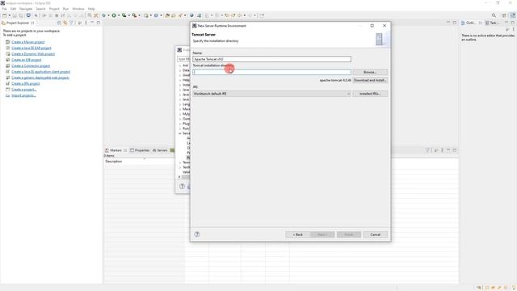
Task: Expand the Terminal node in Preferences tree
Action: click(x=180, y=162)
